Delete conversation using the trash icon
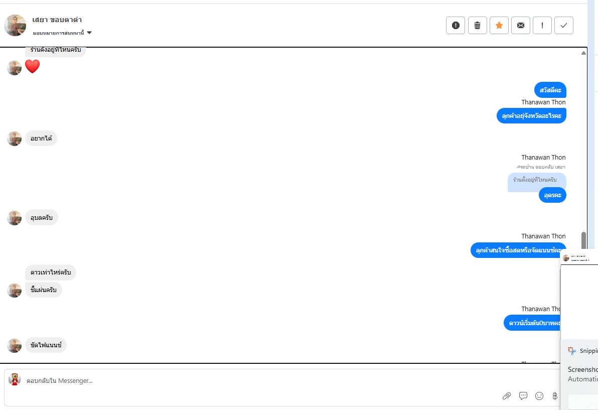This screenshot has height=410, width=598. (x=477, y=26)
